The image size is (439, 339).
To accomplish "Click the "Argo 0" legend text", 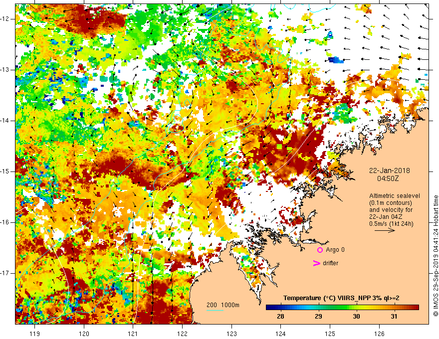I will [x=335, y=250].
